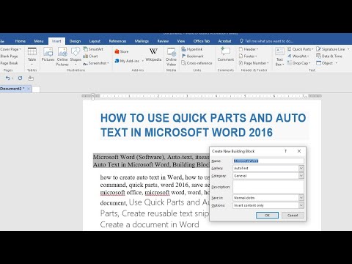Click the dialog help question mark
Viewport: 352px width, 264px height.
click(x=285, y=151)
